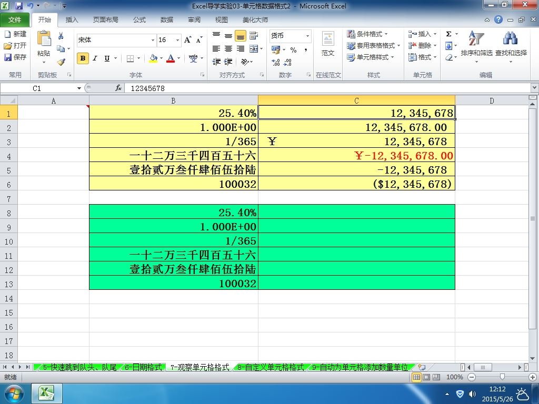The image size is (539, 404).
Task: Click the Insert Function fx icon
Action: (x=118, y=88)
